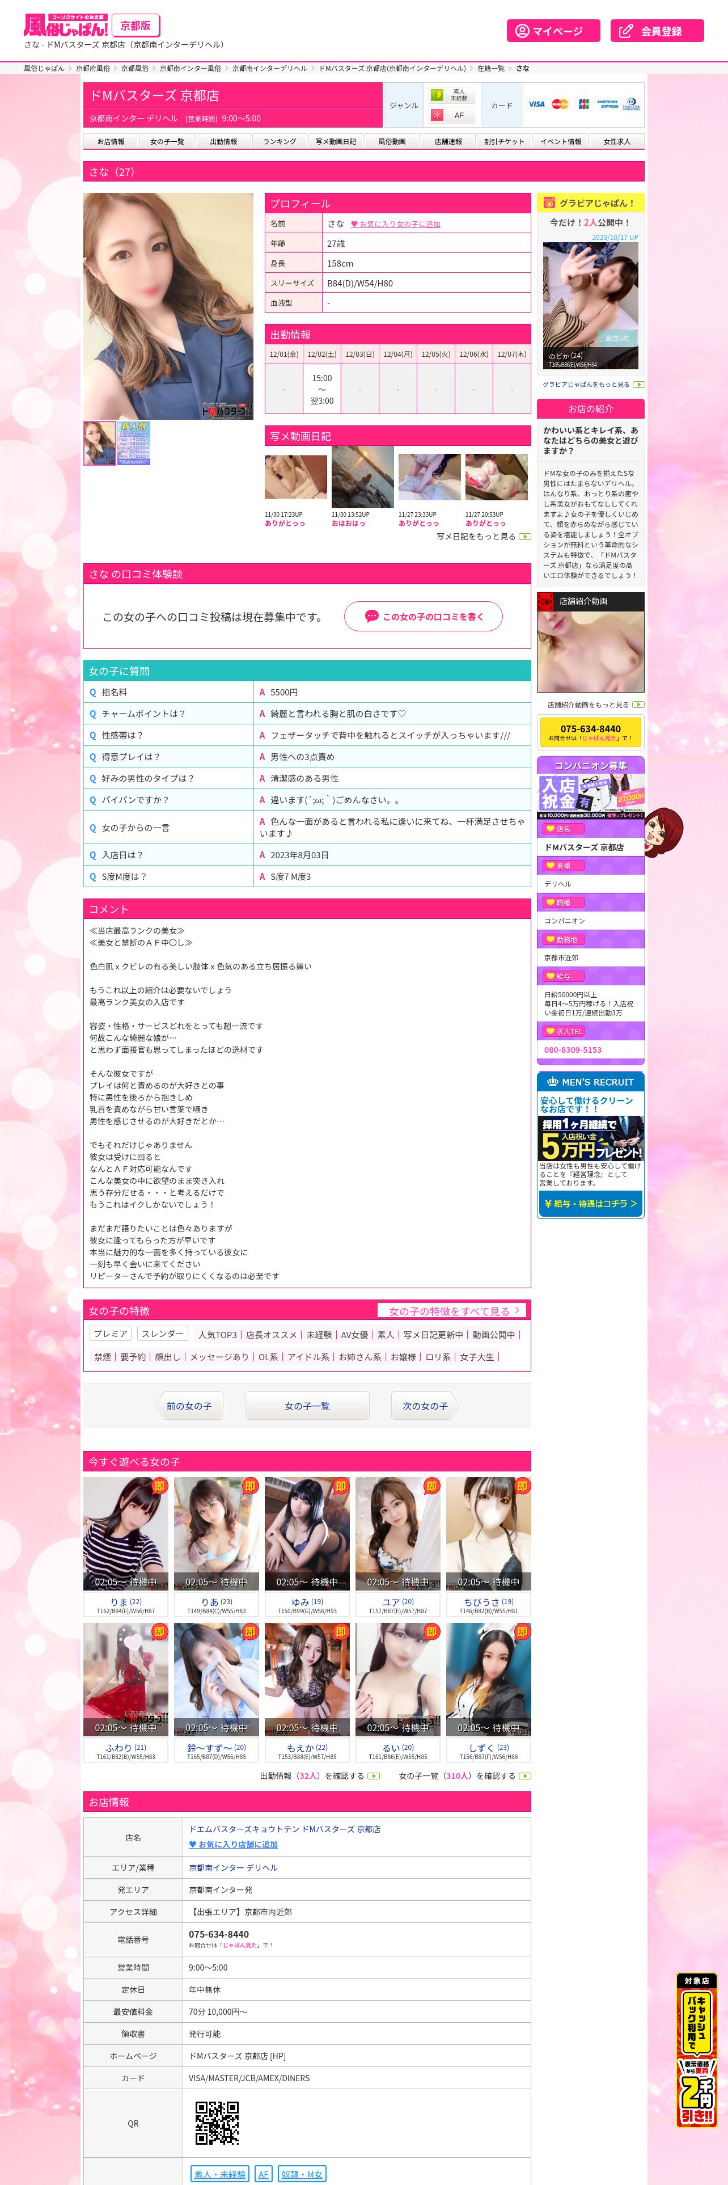Click the 075-634-8440 phone banner in sidebar
The width and height of the screenshot is (728, 2185).
[590, 732]
